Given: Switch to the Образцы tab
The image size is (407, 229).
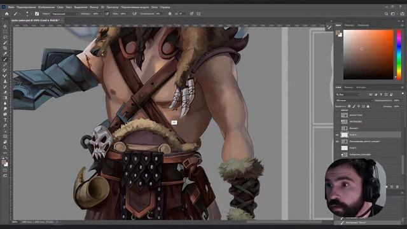Looking at the screenshot, I should point(349,25).
